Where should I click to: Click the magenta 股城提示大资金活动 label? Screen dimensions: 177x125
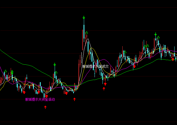[40, 100]
